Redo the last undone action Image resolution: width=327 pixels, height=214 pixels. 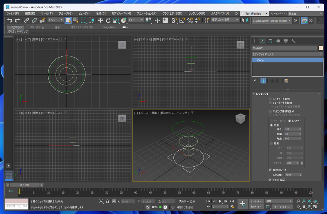pos(17,20)
